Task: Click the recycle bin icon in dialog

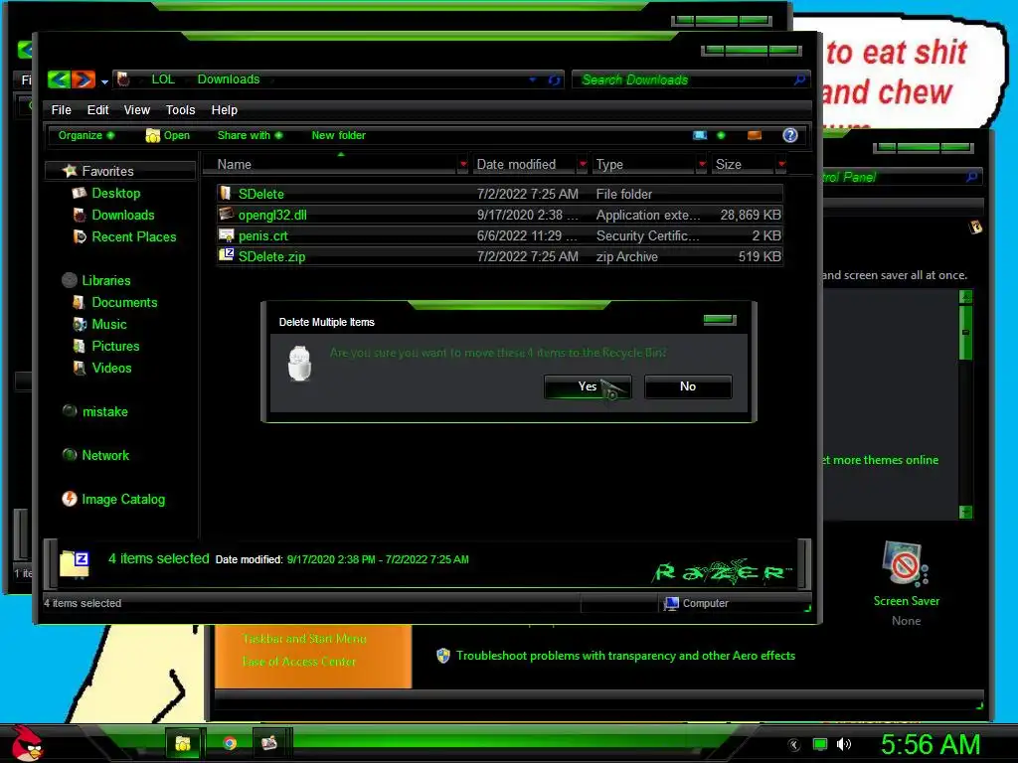Action: (299, 364)
